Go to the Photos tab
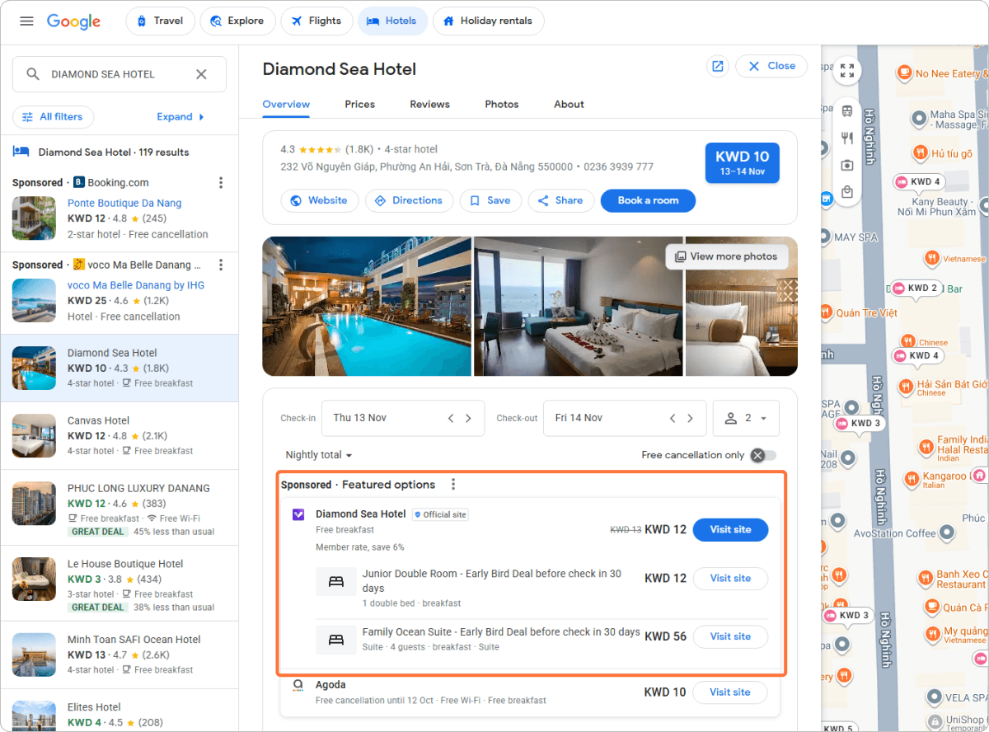The image size is (989, 732). (x=501, y=104)
